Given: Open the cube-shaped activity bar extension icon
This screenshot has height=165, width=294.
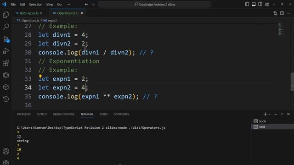Looking at the screenshot, I should click(x=6, y=87).
